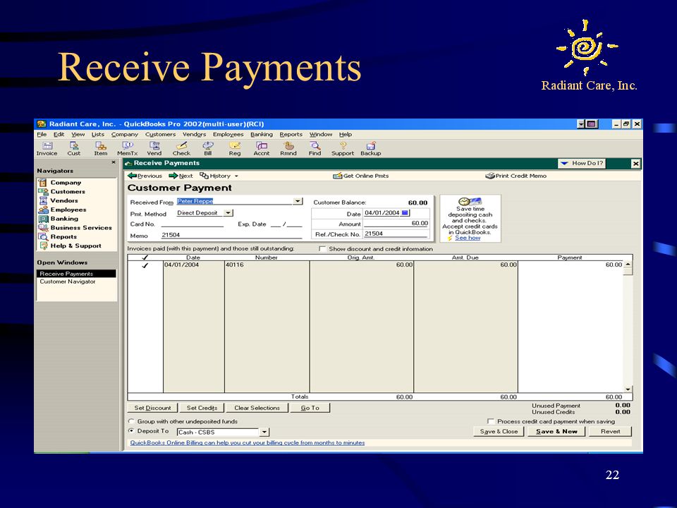Click the Check toolbar icon

[x=181, y=149]
